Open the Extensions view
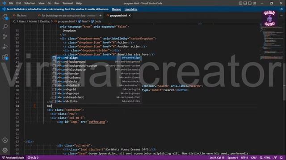 [x=5, y=57]
